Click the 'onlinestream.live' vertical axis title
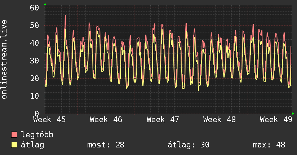This screenshot has width=297, height=155. click(4, 59)
